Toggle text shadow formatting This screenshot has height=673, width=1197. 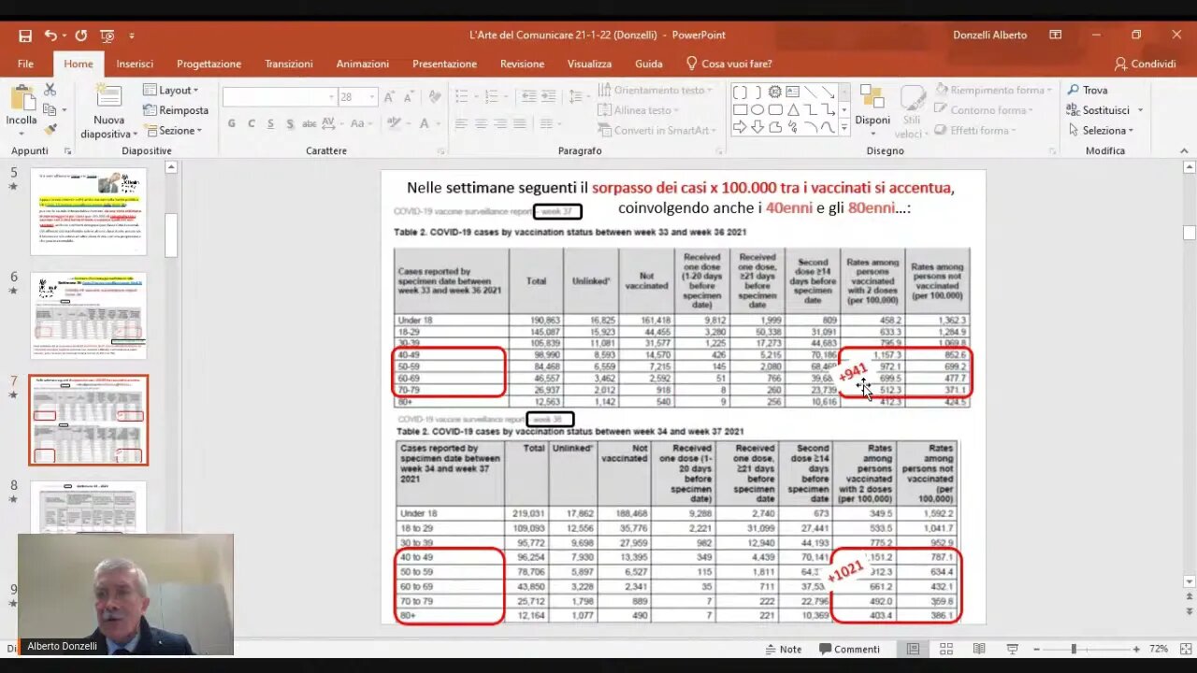point(289,123)
